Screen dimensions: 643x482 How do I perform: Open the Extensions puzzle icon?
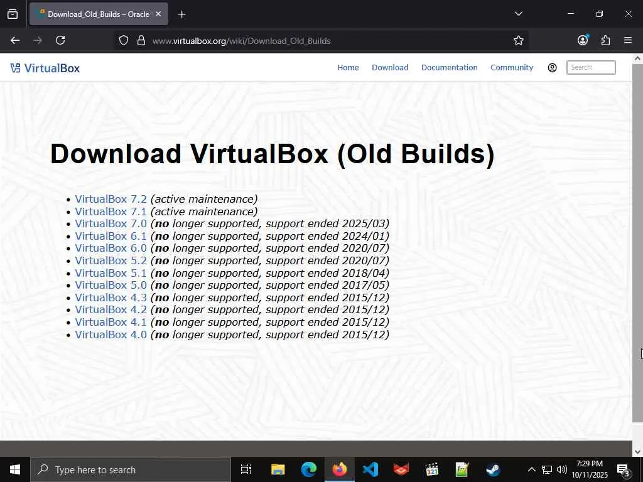(605, 40)
